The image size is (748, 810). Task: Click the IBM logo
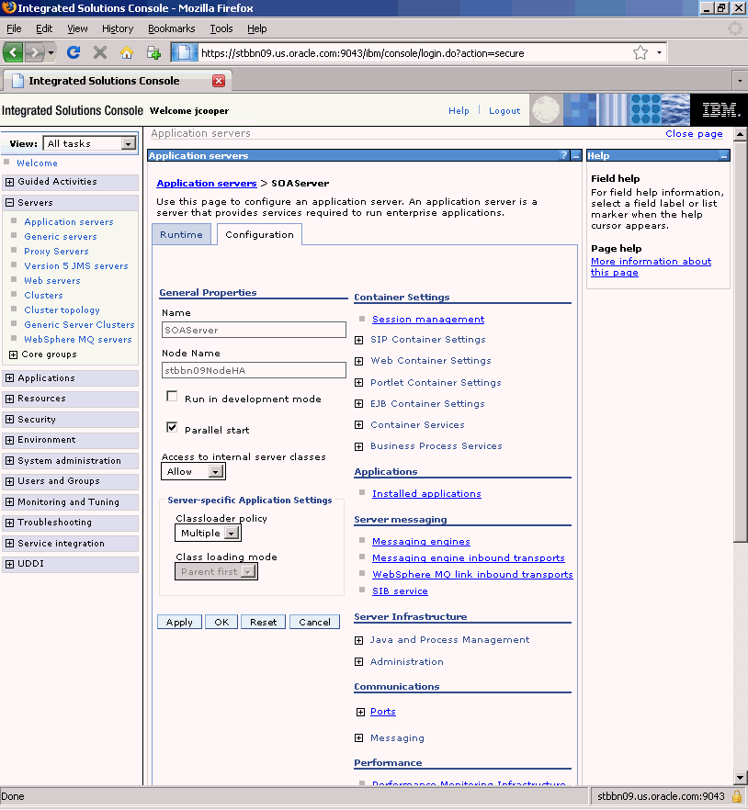click(720, 110)
